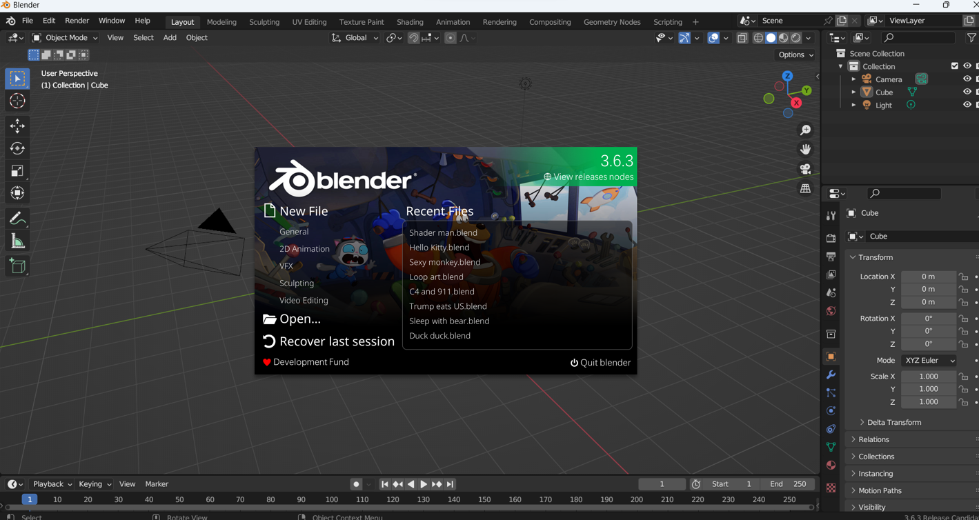Select the Rotate tool

(17, 148)
